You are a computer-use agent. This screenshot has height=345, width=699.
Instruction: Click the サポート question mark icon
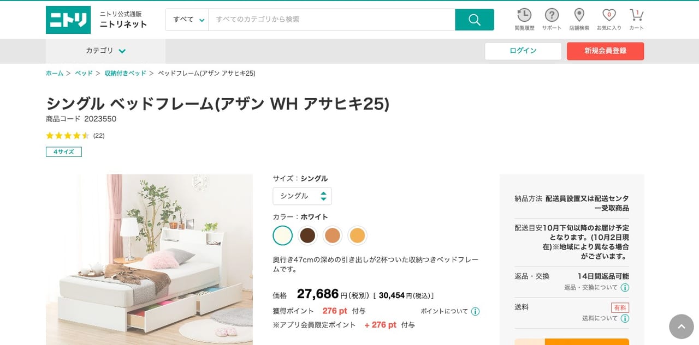[x=551, y=15]
